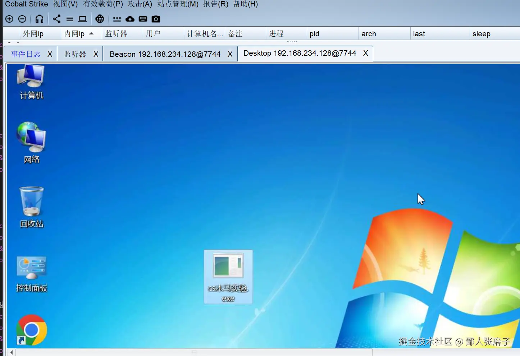
Task: Sort by the 进程 column header
Action: click(286, 34)
